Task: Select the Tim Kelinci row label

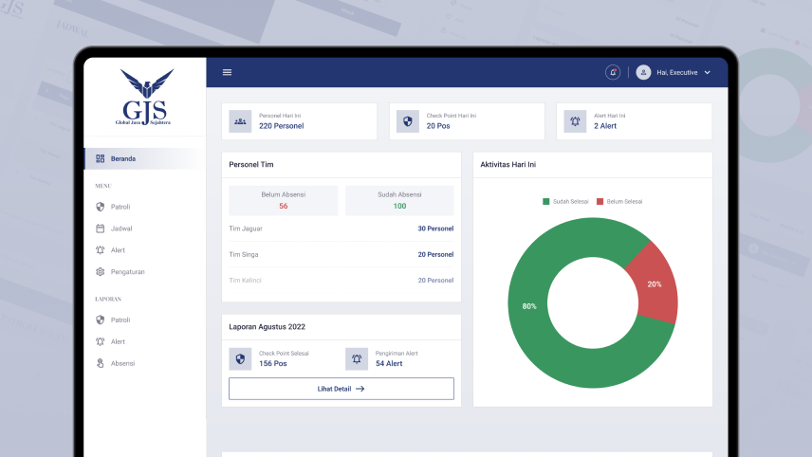Action: pos(245,280)
